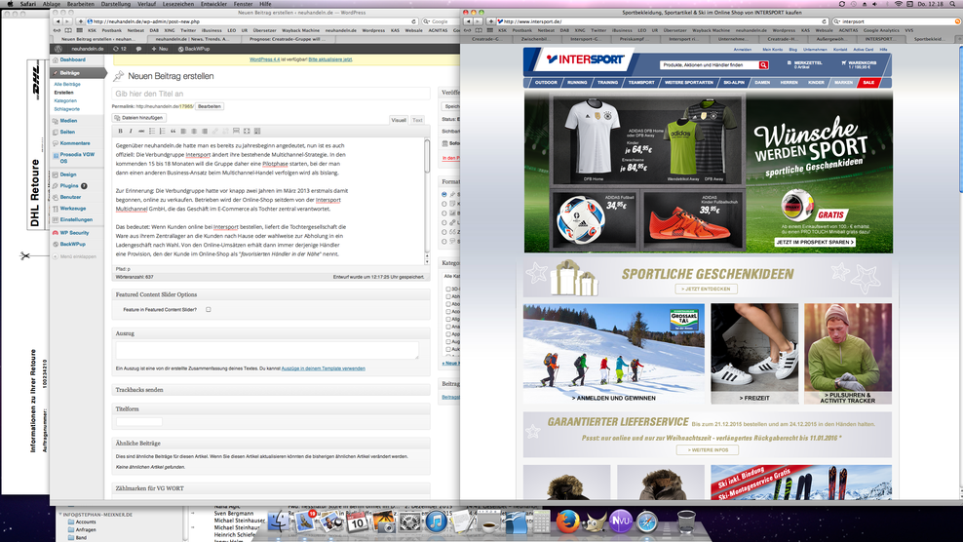Insert numbered list in editor toolbar

[x=162, y=131]
